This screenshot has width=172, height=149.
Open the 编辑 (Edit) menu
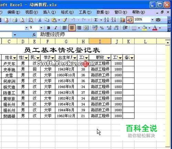14,12
